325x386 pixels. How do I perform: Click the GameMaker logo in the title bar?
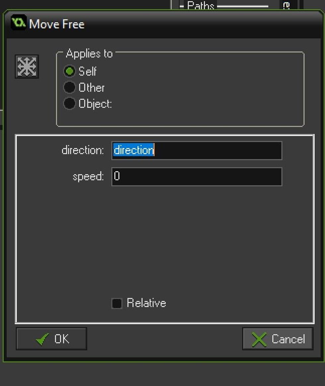[19, 24]
